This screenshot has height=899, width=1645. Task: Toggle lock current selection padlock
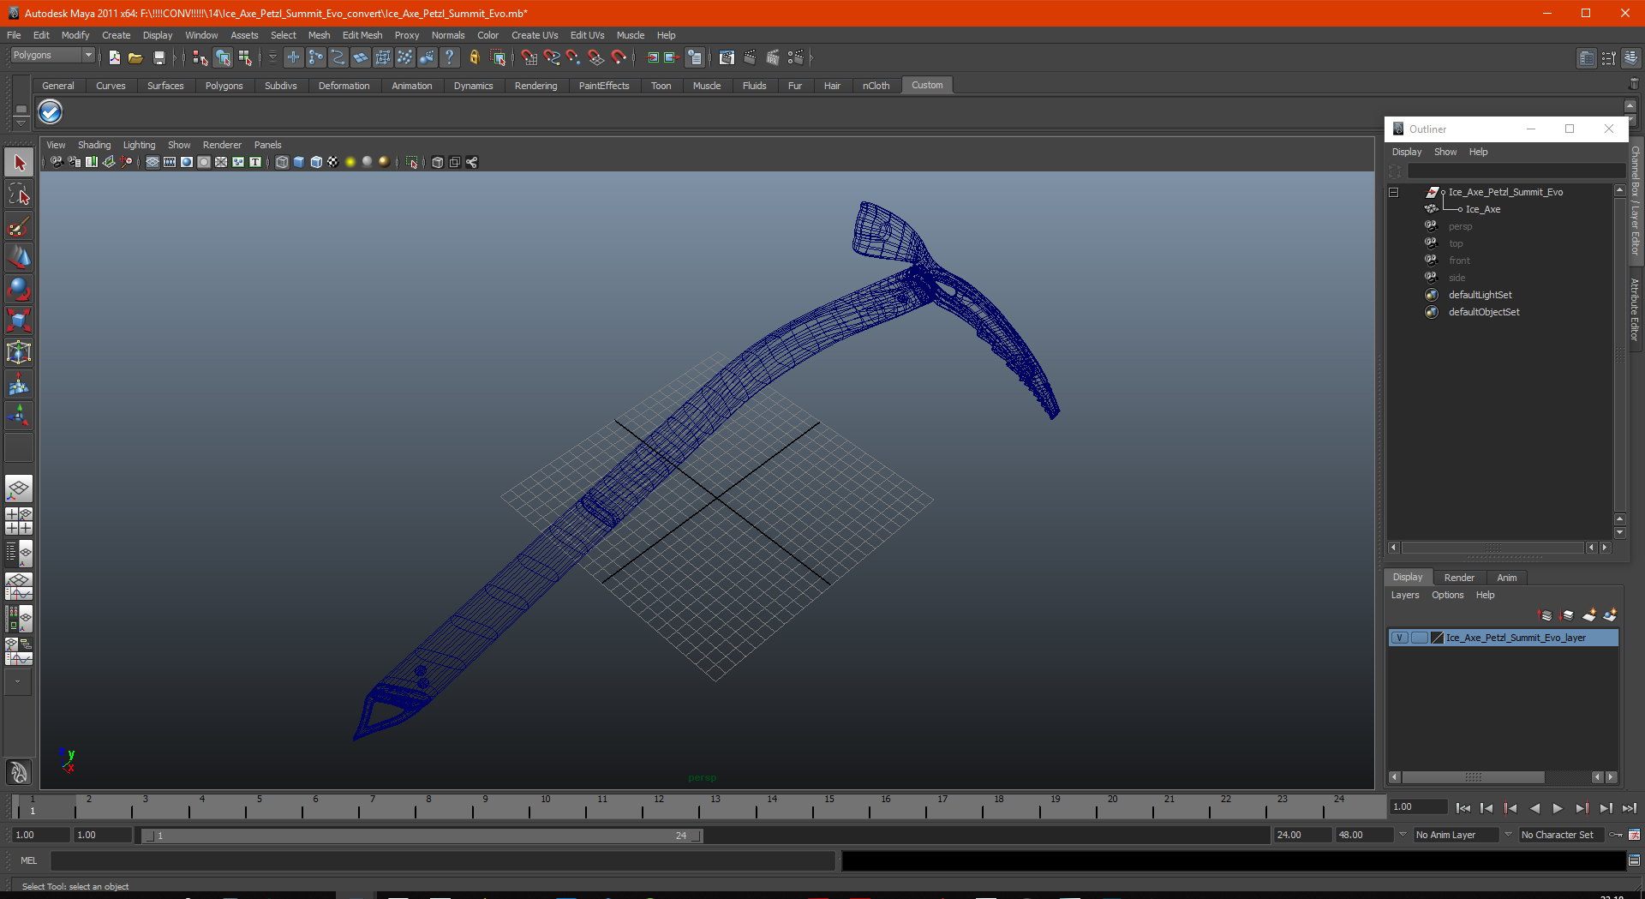[x=474, y=57]
